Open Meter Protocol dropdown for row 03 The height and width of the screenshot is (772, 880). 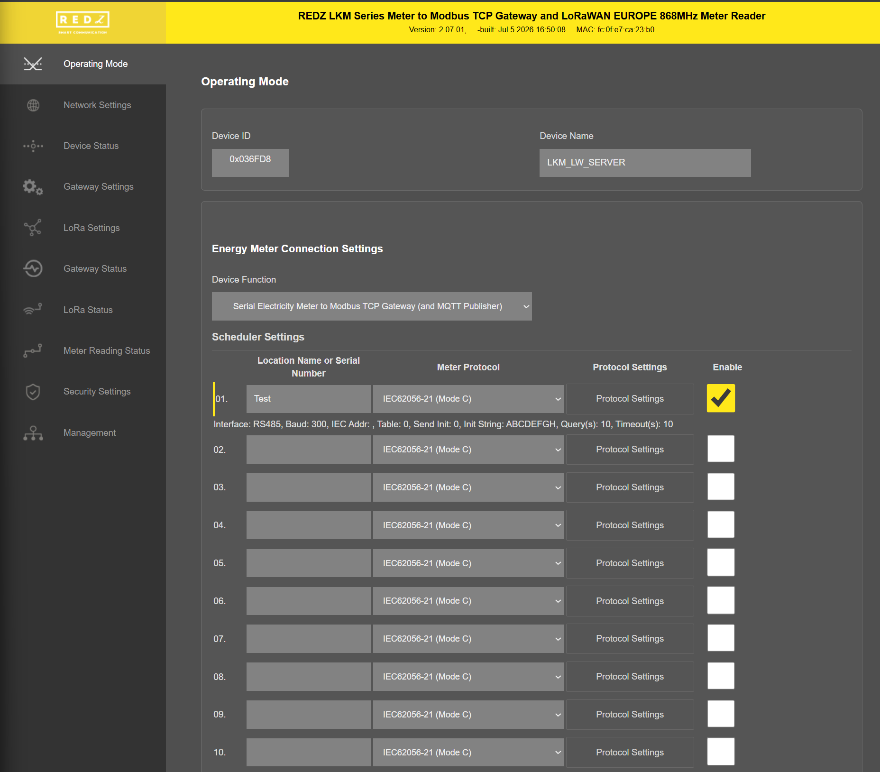pos(468,487)
